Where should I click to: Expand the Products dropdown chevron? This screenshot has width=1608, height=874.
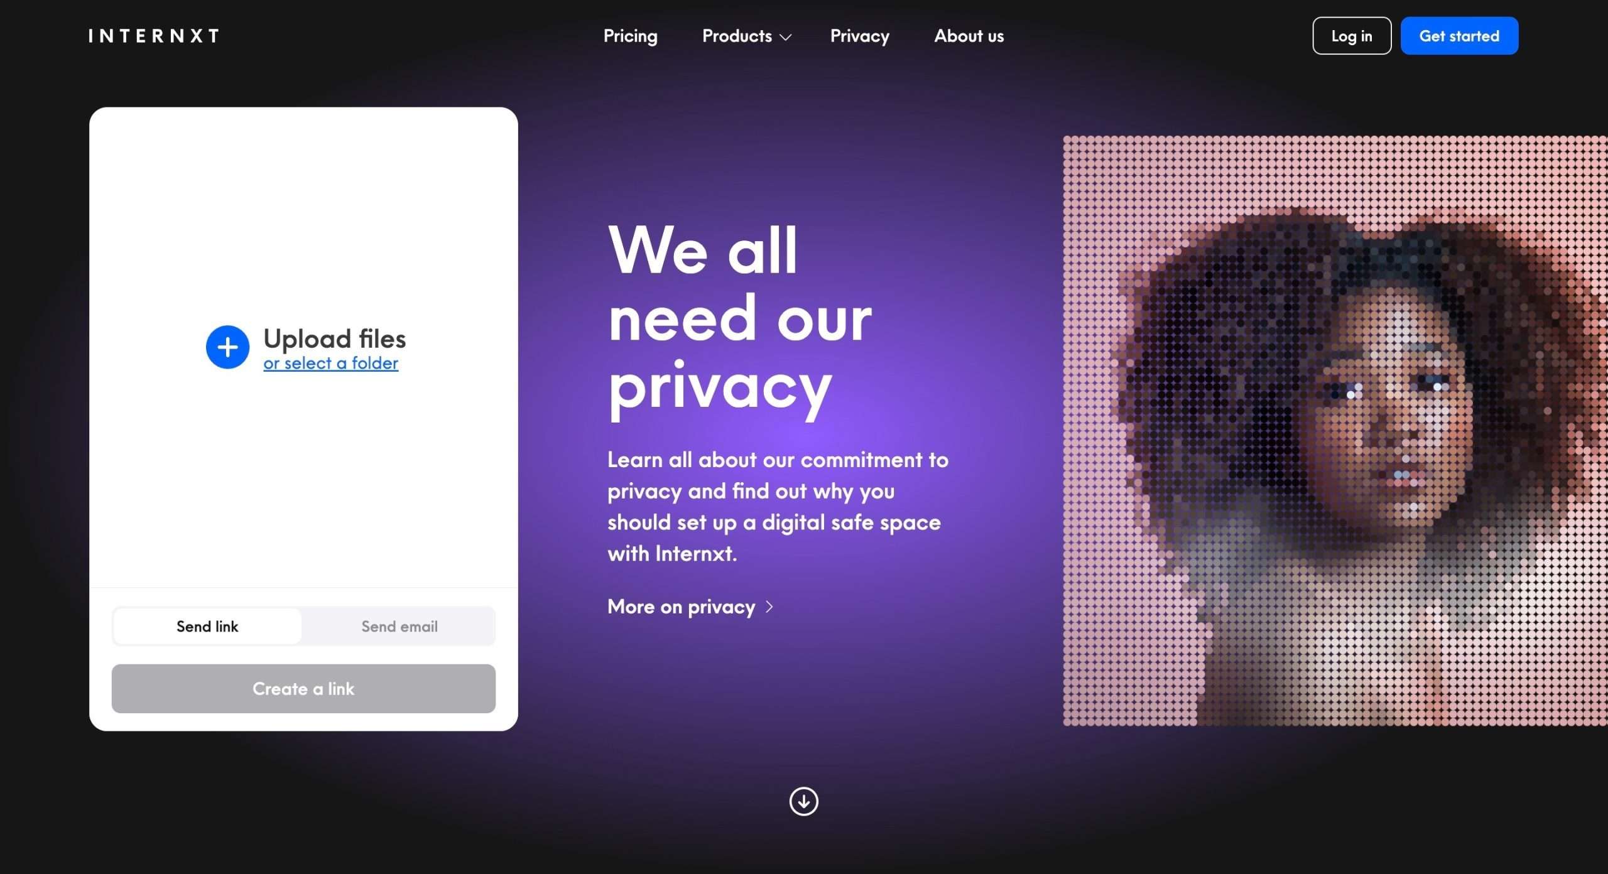pyautogui.click(x=785, y=37)
